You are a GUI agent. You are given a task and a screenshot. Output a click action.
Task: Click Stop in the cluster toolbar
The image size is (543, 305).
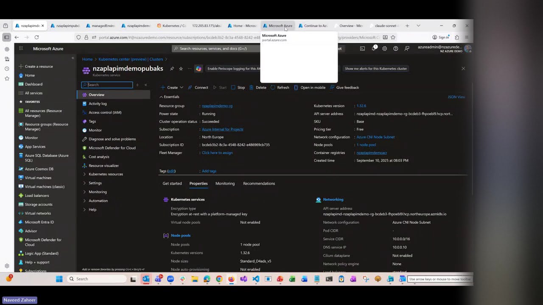(238, 88)
